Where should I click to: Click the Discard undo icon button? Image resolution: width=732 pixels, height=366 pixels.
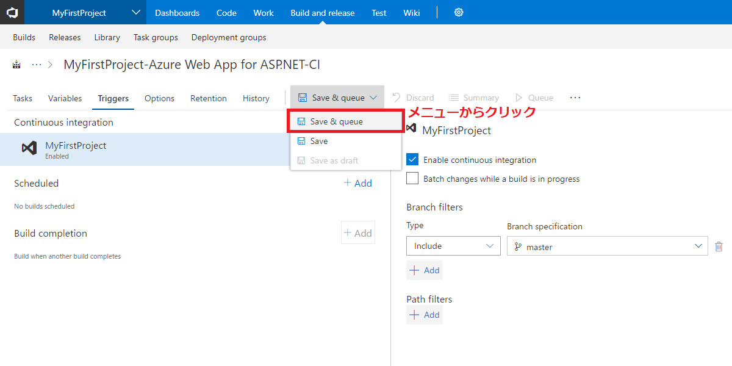pyautogui.click(x=413, y=98)
